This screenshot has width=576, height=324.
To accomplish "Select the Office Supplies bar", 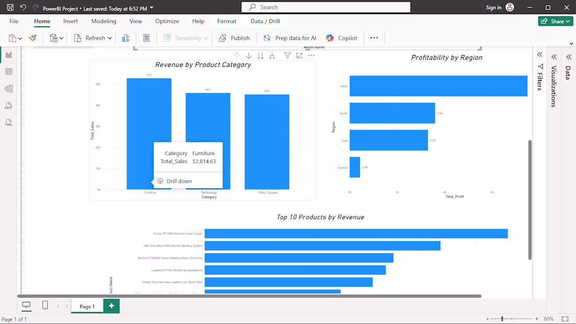I will point(267,142).
